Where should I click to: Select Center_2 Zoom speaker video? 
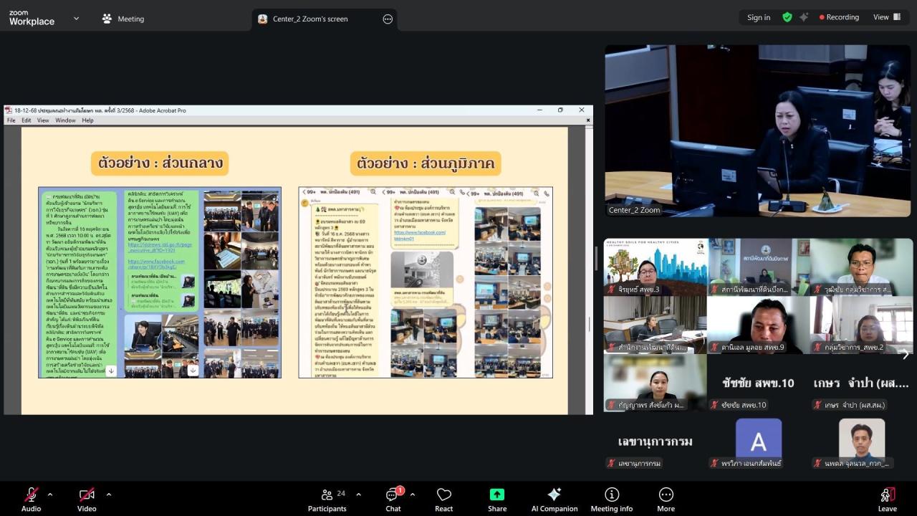click(x=759, y=131)
